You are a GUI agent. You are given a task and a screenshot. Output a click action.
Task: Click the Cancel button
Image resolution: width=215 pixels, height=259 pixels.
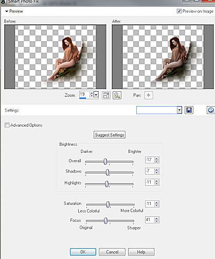coord(112,252)
